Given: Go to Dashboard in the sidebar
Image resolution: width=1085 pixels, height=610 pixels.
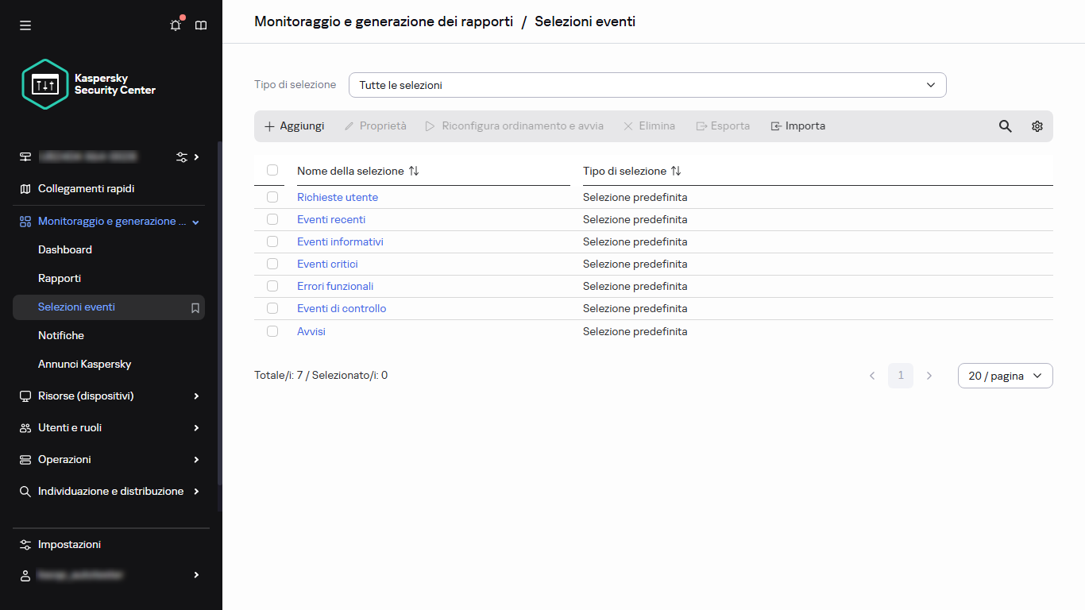Looking at the screenshot, I should (x=65, y=249).
